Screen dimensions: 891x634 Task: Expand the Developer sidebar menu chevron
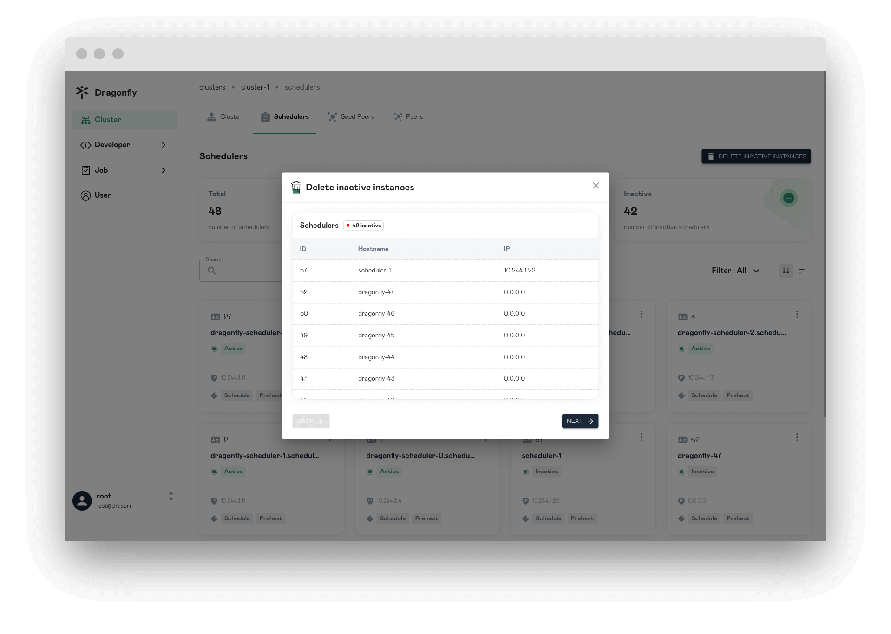164,145
